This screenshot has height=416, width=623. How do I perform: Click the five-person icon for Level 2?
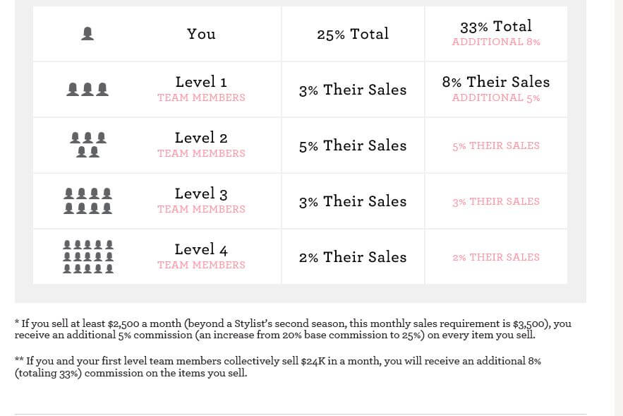tap(87, 145)
